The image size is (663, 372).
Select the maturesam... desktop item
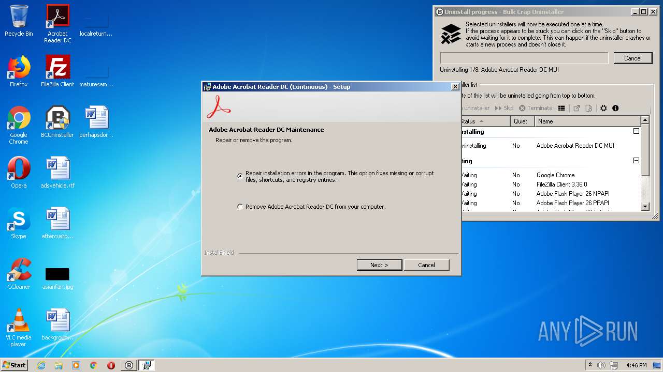click(x=96, y=75)
